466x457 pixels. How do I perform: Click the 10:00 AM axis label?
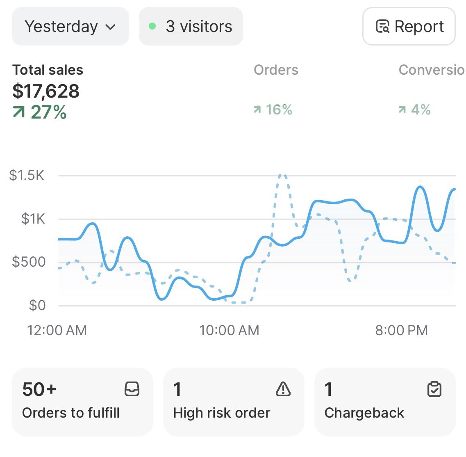[x=229, y=330]
